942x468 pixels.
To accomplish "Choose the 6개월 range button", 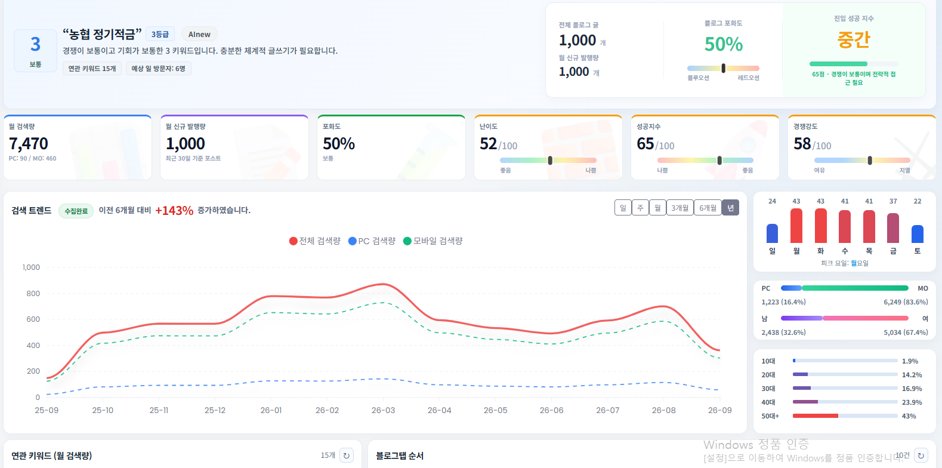I will (708, 208).
